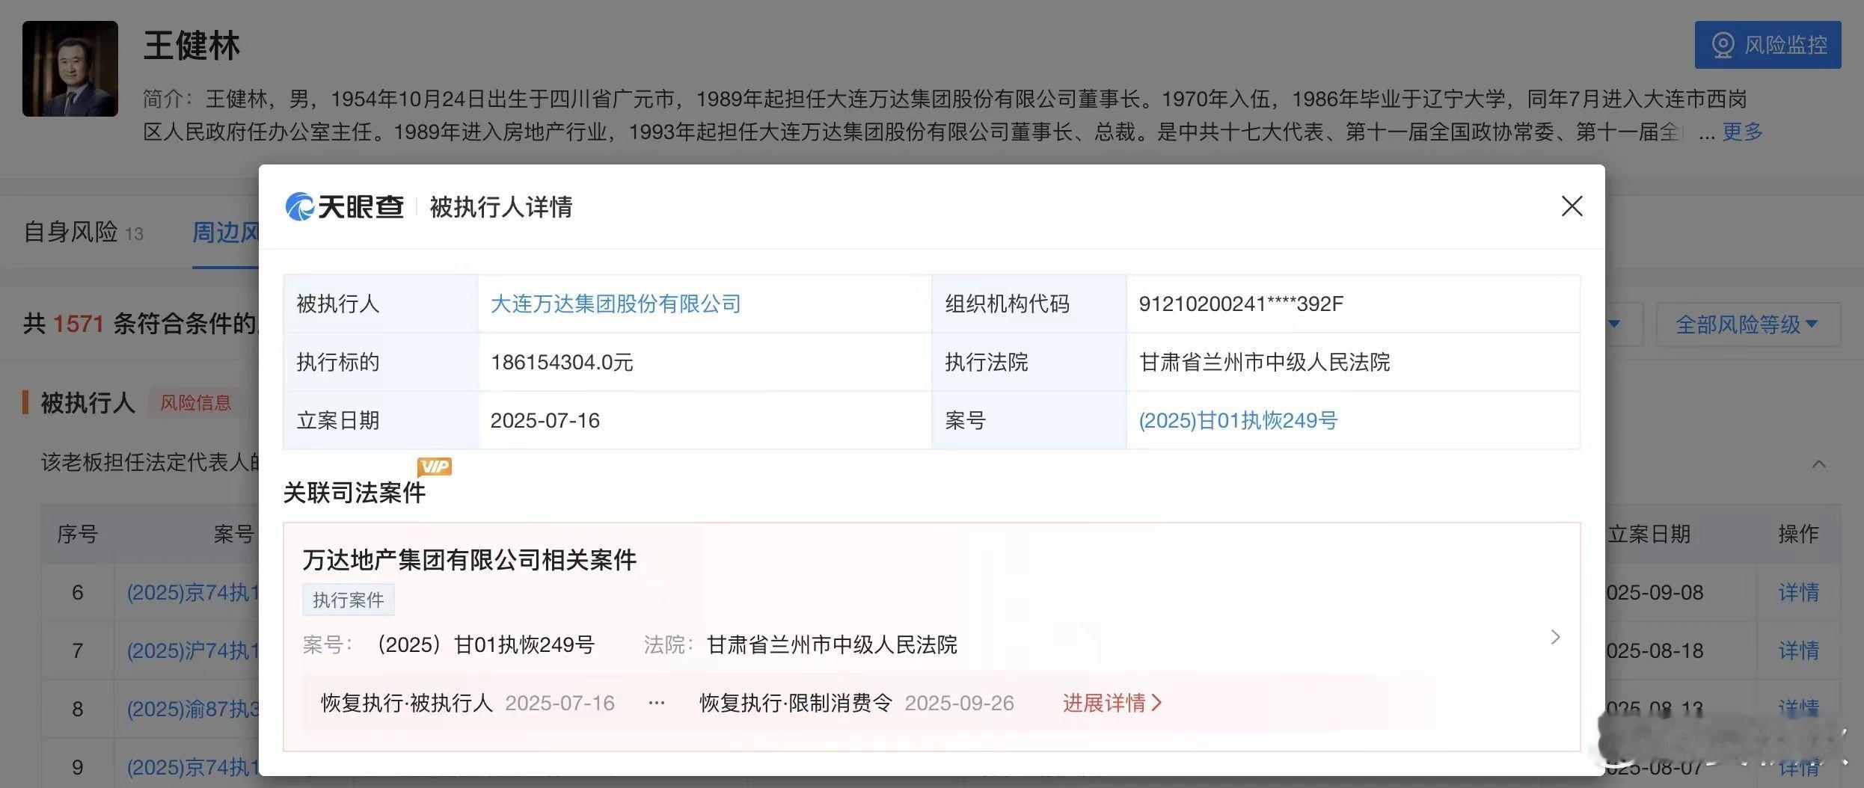
Task: Click 万达地产集团有限公司相关案件 title
Action: click(x=470, y=559)
